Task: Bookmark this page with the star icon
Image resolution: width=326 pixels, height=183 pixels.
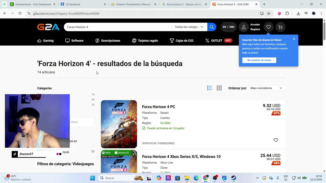Action: pos(269,13)
